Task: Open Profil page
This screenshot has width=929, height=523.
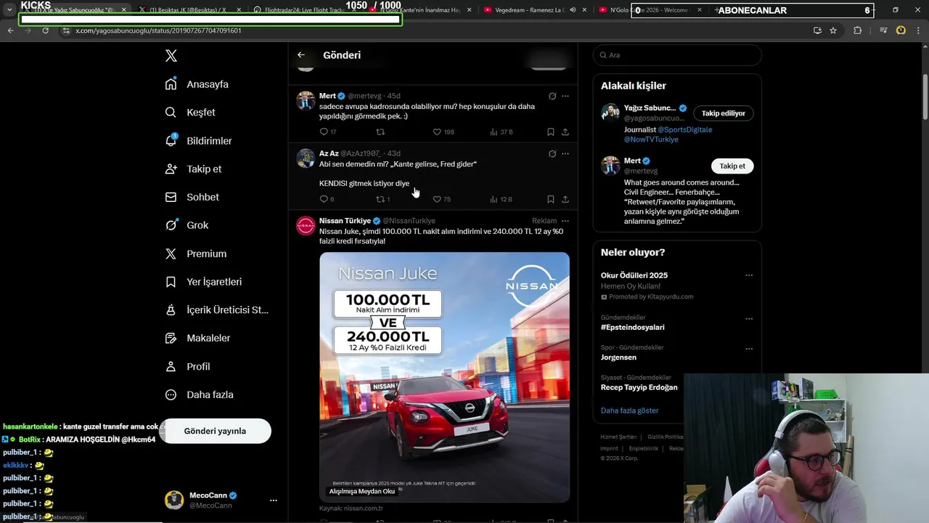Action: [x=188, y=366]
